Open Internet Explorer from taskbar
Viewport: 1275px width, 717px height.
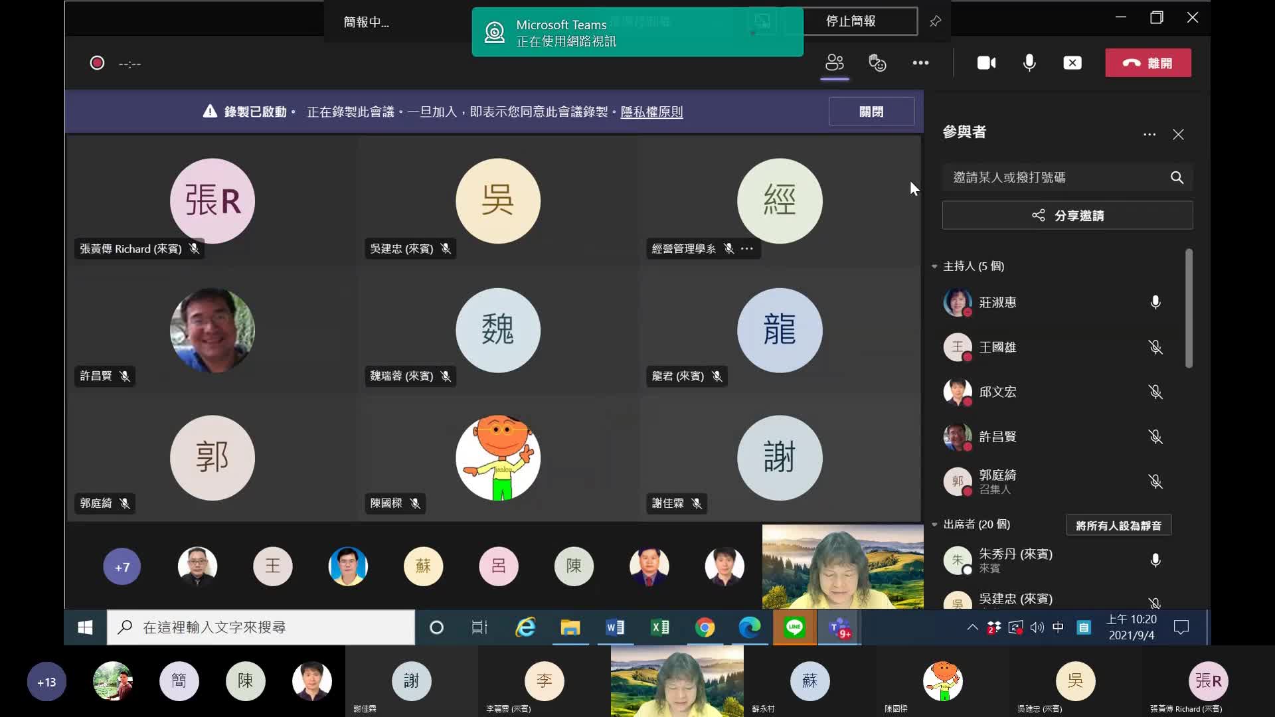pyautogui.click(x=525, y=627)
